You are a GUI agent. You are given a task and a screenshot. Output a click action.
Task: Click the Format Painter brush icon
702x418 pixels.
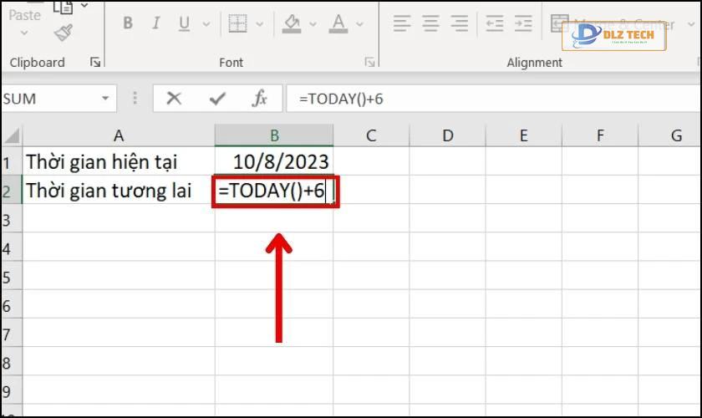click(64, 33)
